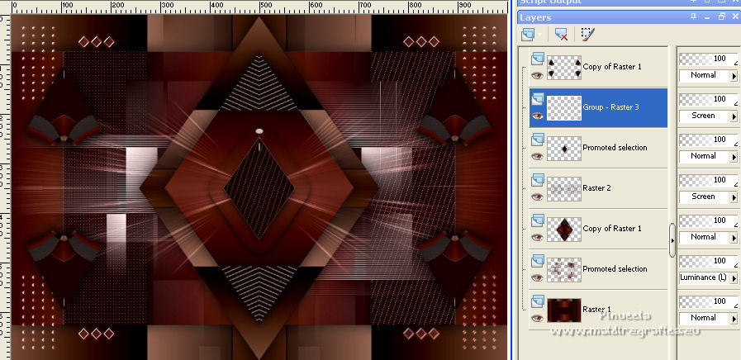Restore the Layers palette window size
This screenshot has height=360, width=741.
click(721, 17)
